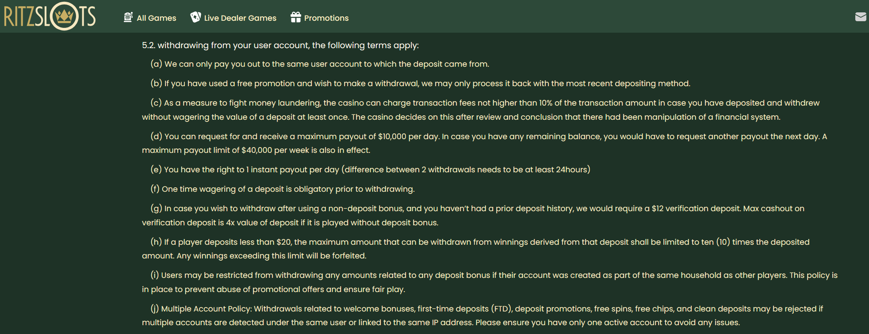The width and height of the screenshot is (869, 334).
Task: Click clause (a) about same user account
Action: click(x=320, y=64)
